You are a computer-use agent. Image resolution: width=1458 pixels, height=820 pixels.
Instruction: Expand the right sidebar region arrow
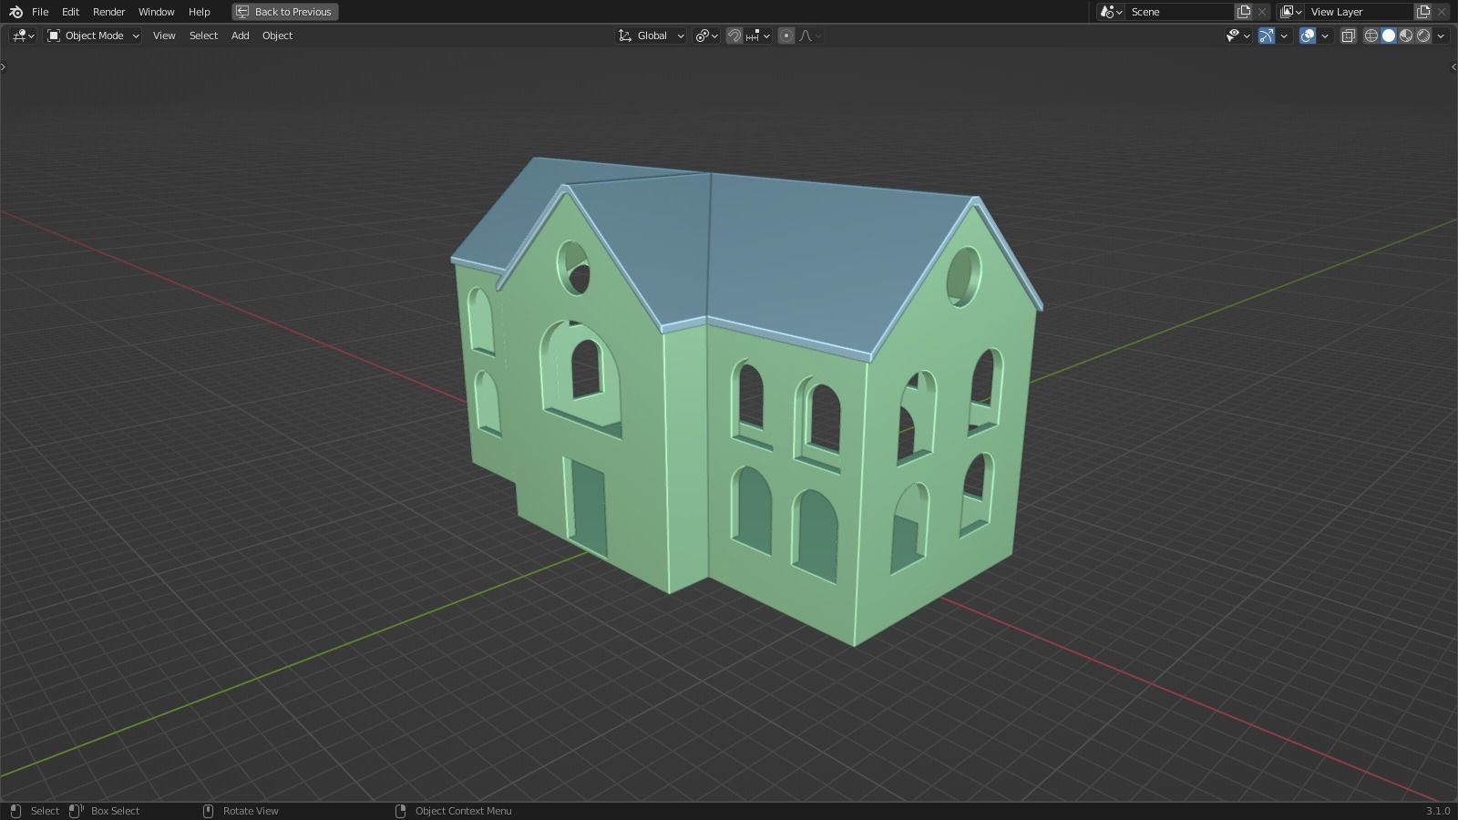[1453, 67]
